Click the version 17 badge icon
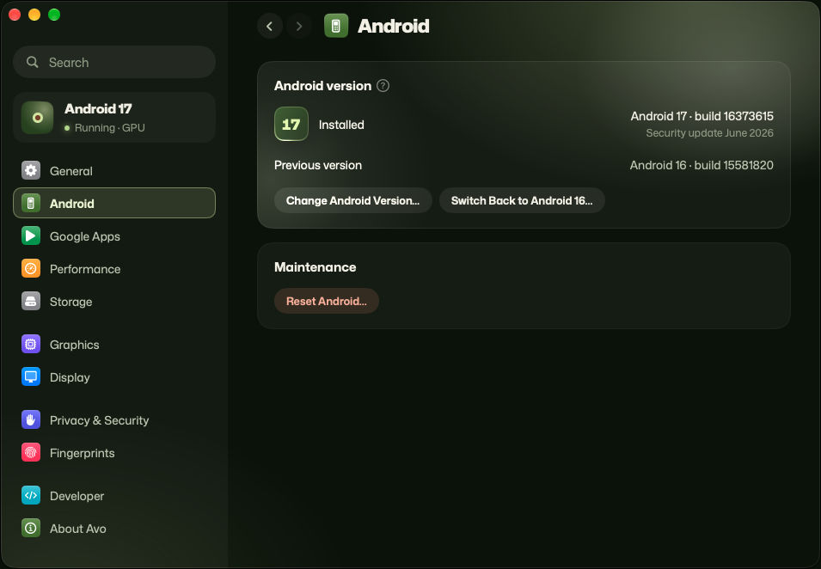Viewport: 821px width, 569px height. [291, 124]
